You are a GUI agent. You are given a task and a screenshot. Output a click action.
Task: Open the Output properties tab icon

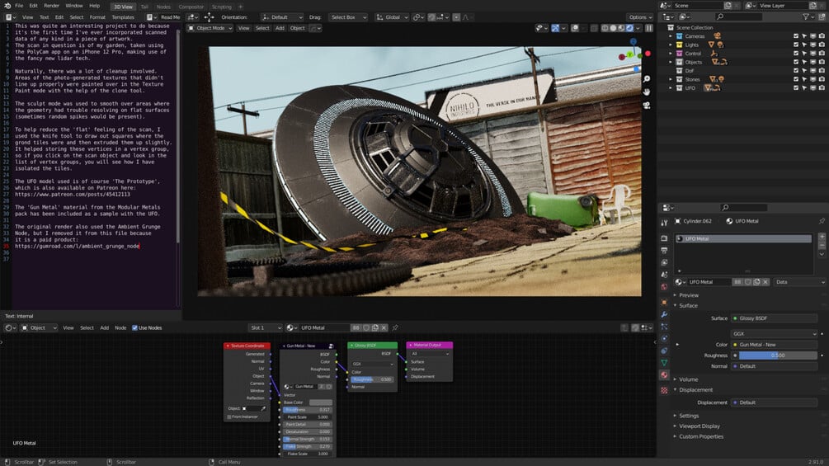coord(664,251)
